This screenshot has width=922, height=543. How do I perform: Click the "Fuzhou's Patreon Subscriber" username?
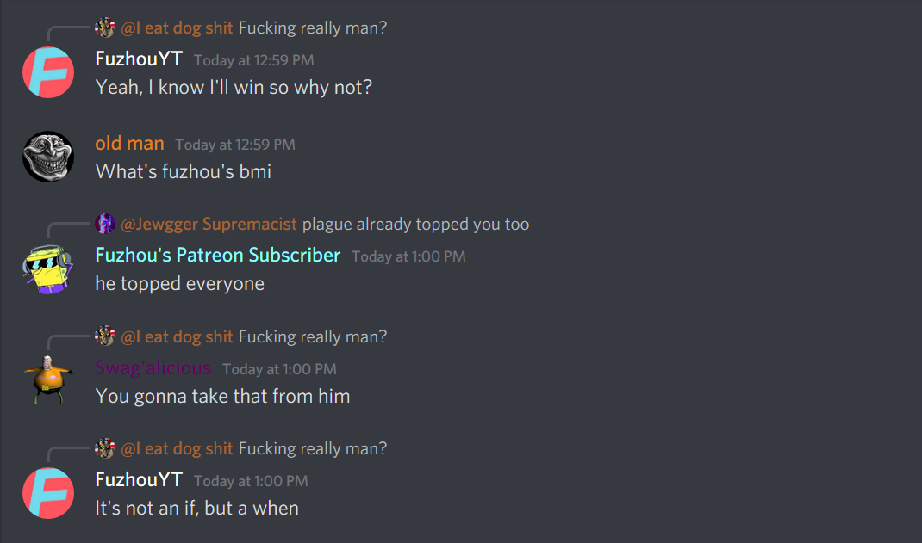(x=217, y=256)
